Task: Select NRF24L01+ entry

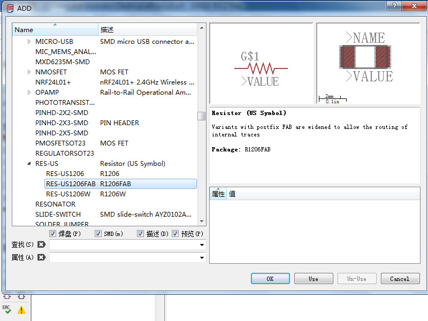Action: (x=53, y=82)
